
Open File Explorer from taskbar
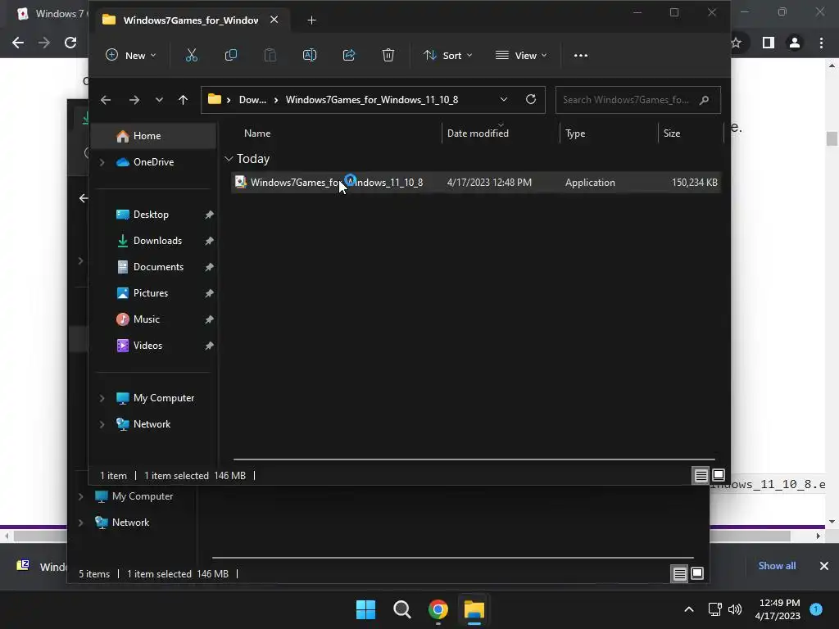474,609
